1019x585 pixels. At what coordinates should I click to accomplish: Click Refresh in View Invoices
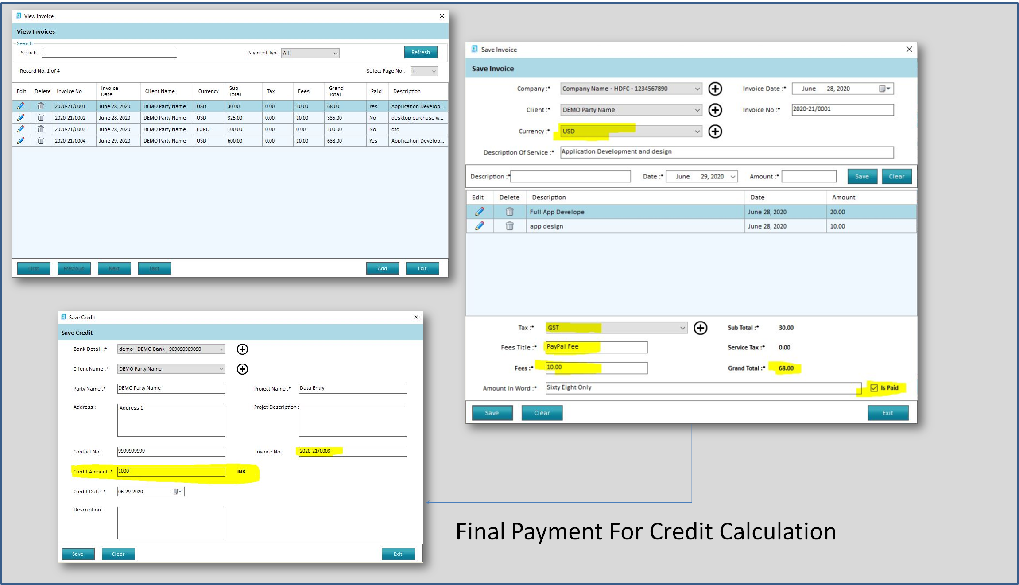click(x=420, y=52)
